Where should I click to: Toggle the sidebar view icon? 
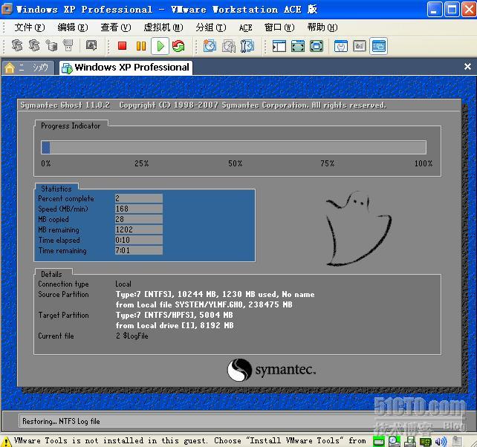[279, 46]
